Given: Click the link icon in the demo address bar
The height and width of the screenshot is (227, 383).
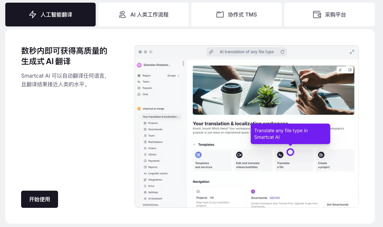Looking at the screenshot, I should click(x=211, y=52).
